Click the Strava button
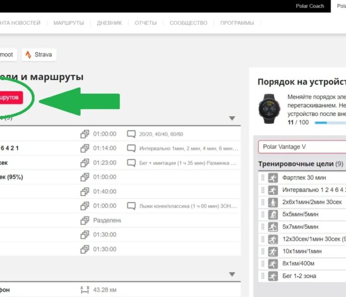The height and width of the screenshot is (297, 346). pos(39,54)
